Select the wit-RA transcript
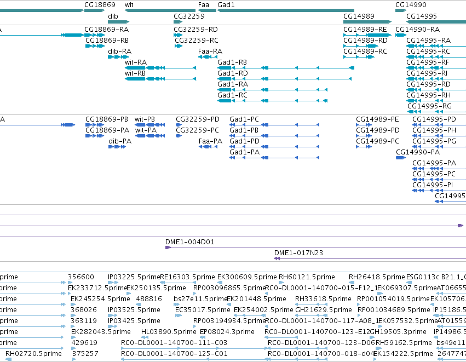This screenshot has height=362, width=466. [160, 68]
